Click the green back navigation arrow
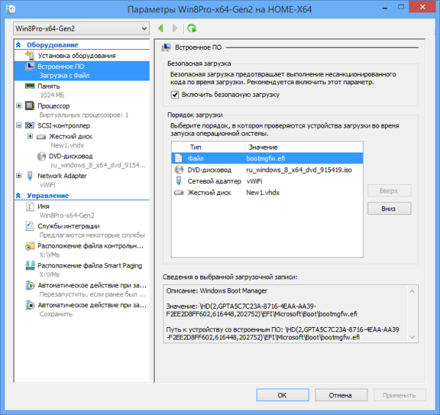 coord(161,28)
